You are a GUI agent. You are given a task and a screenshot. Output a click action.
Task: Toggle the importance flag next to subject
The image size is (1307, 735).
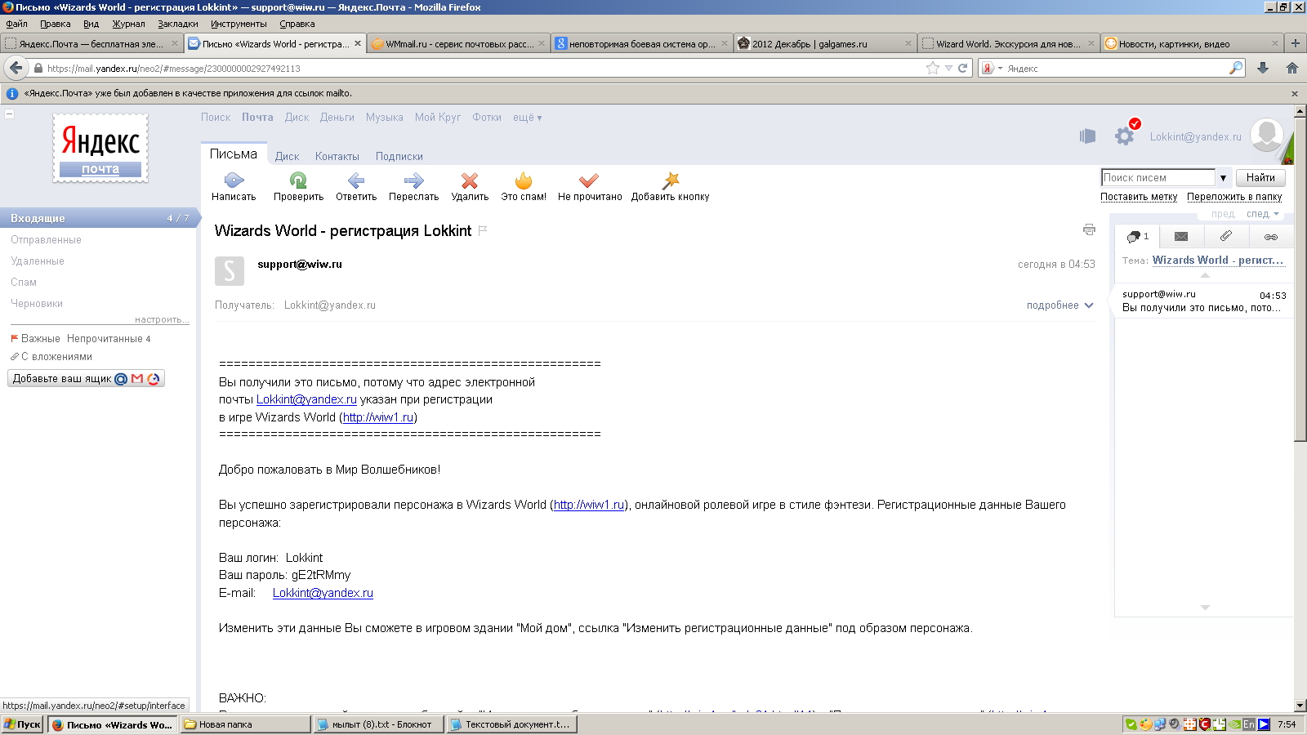[483, 230]
